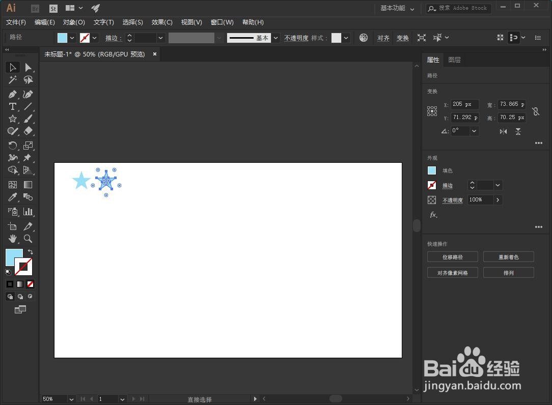This screenshot has height=405, width=552.
Task: Click the 排列 quick action button
Action: point(509,273)
